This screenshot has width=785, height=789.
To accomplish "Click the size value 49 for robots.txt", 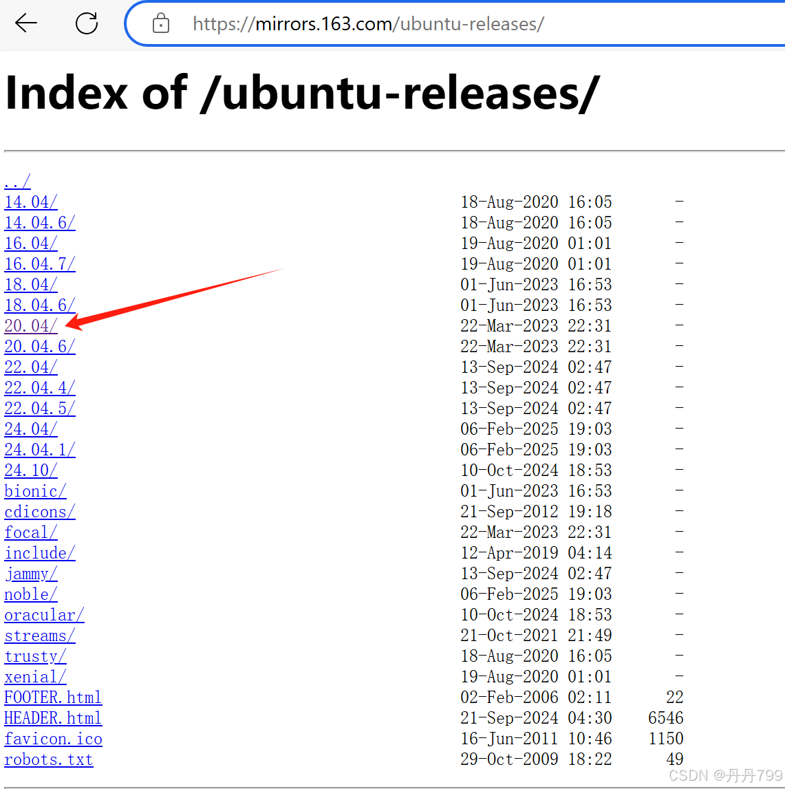I will (x=675, y=759).
